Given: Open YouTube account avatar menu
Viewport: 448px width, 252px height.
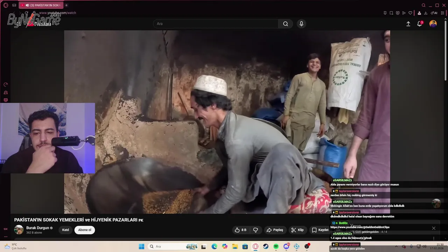Looking at the screenshot, I should pos(433,24).
